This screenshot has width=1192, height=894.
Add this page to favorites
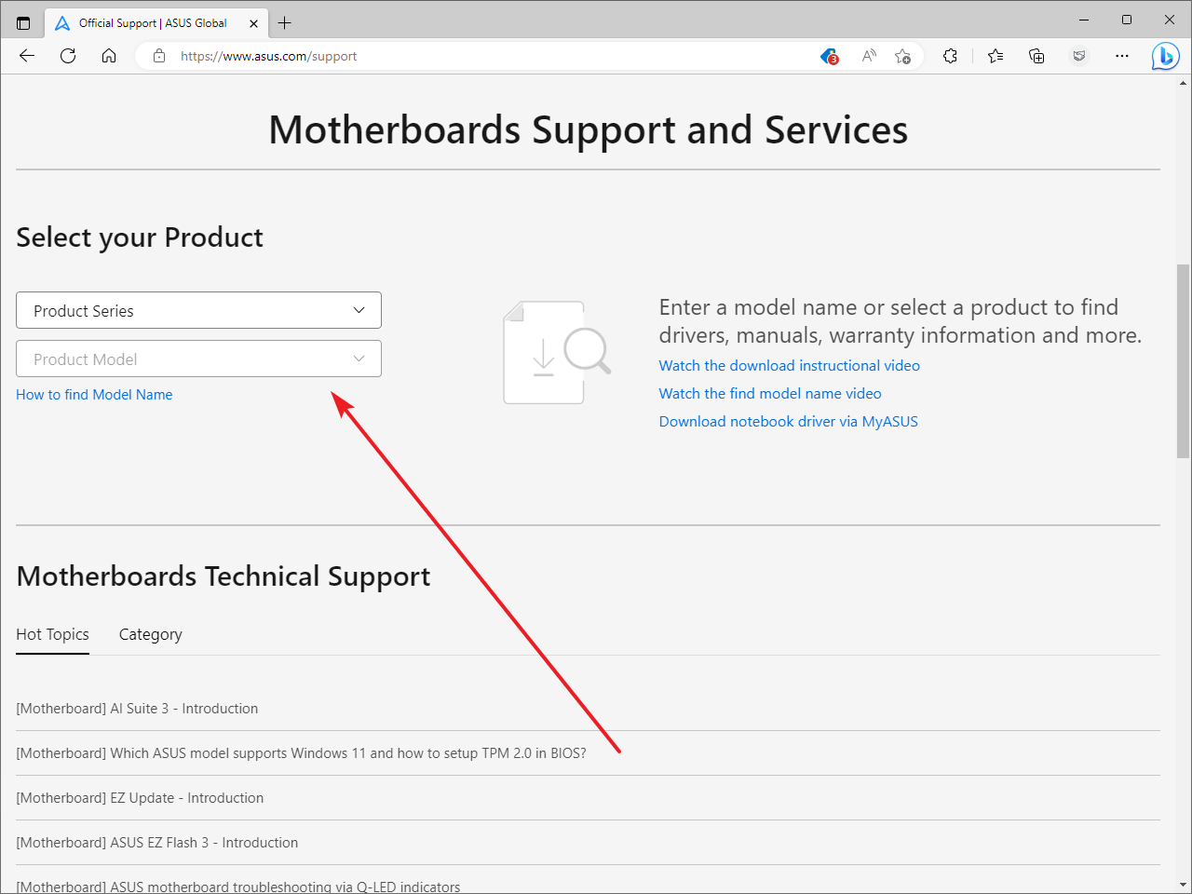tap(902, 56)
